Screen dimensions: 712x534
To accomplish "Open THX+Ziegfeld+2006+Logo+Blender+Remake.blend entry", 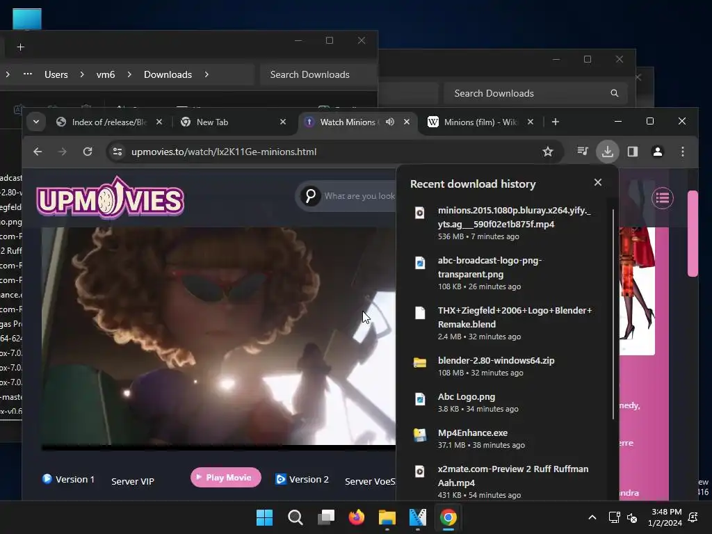I will [x=507, y=323].
